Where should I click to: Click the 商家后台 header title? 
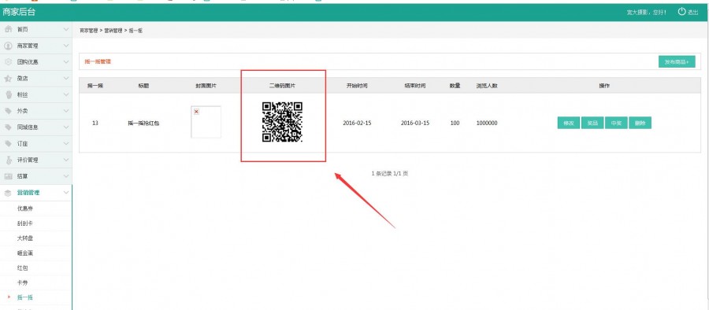(19, 13)
